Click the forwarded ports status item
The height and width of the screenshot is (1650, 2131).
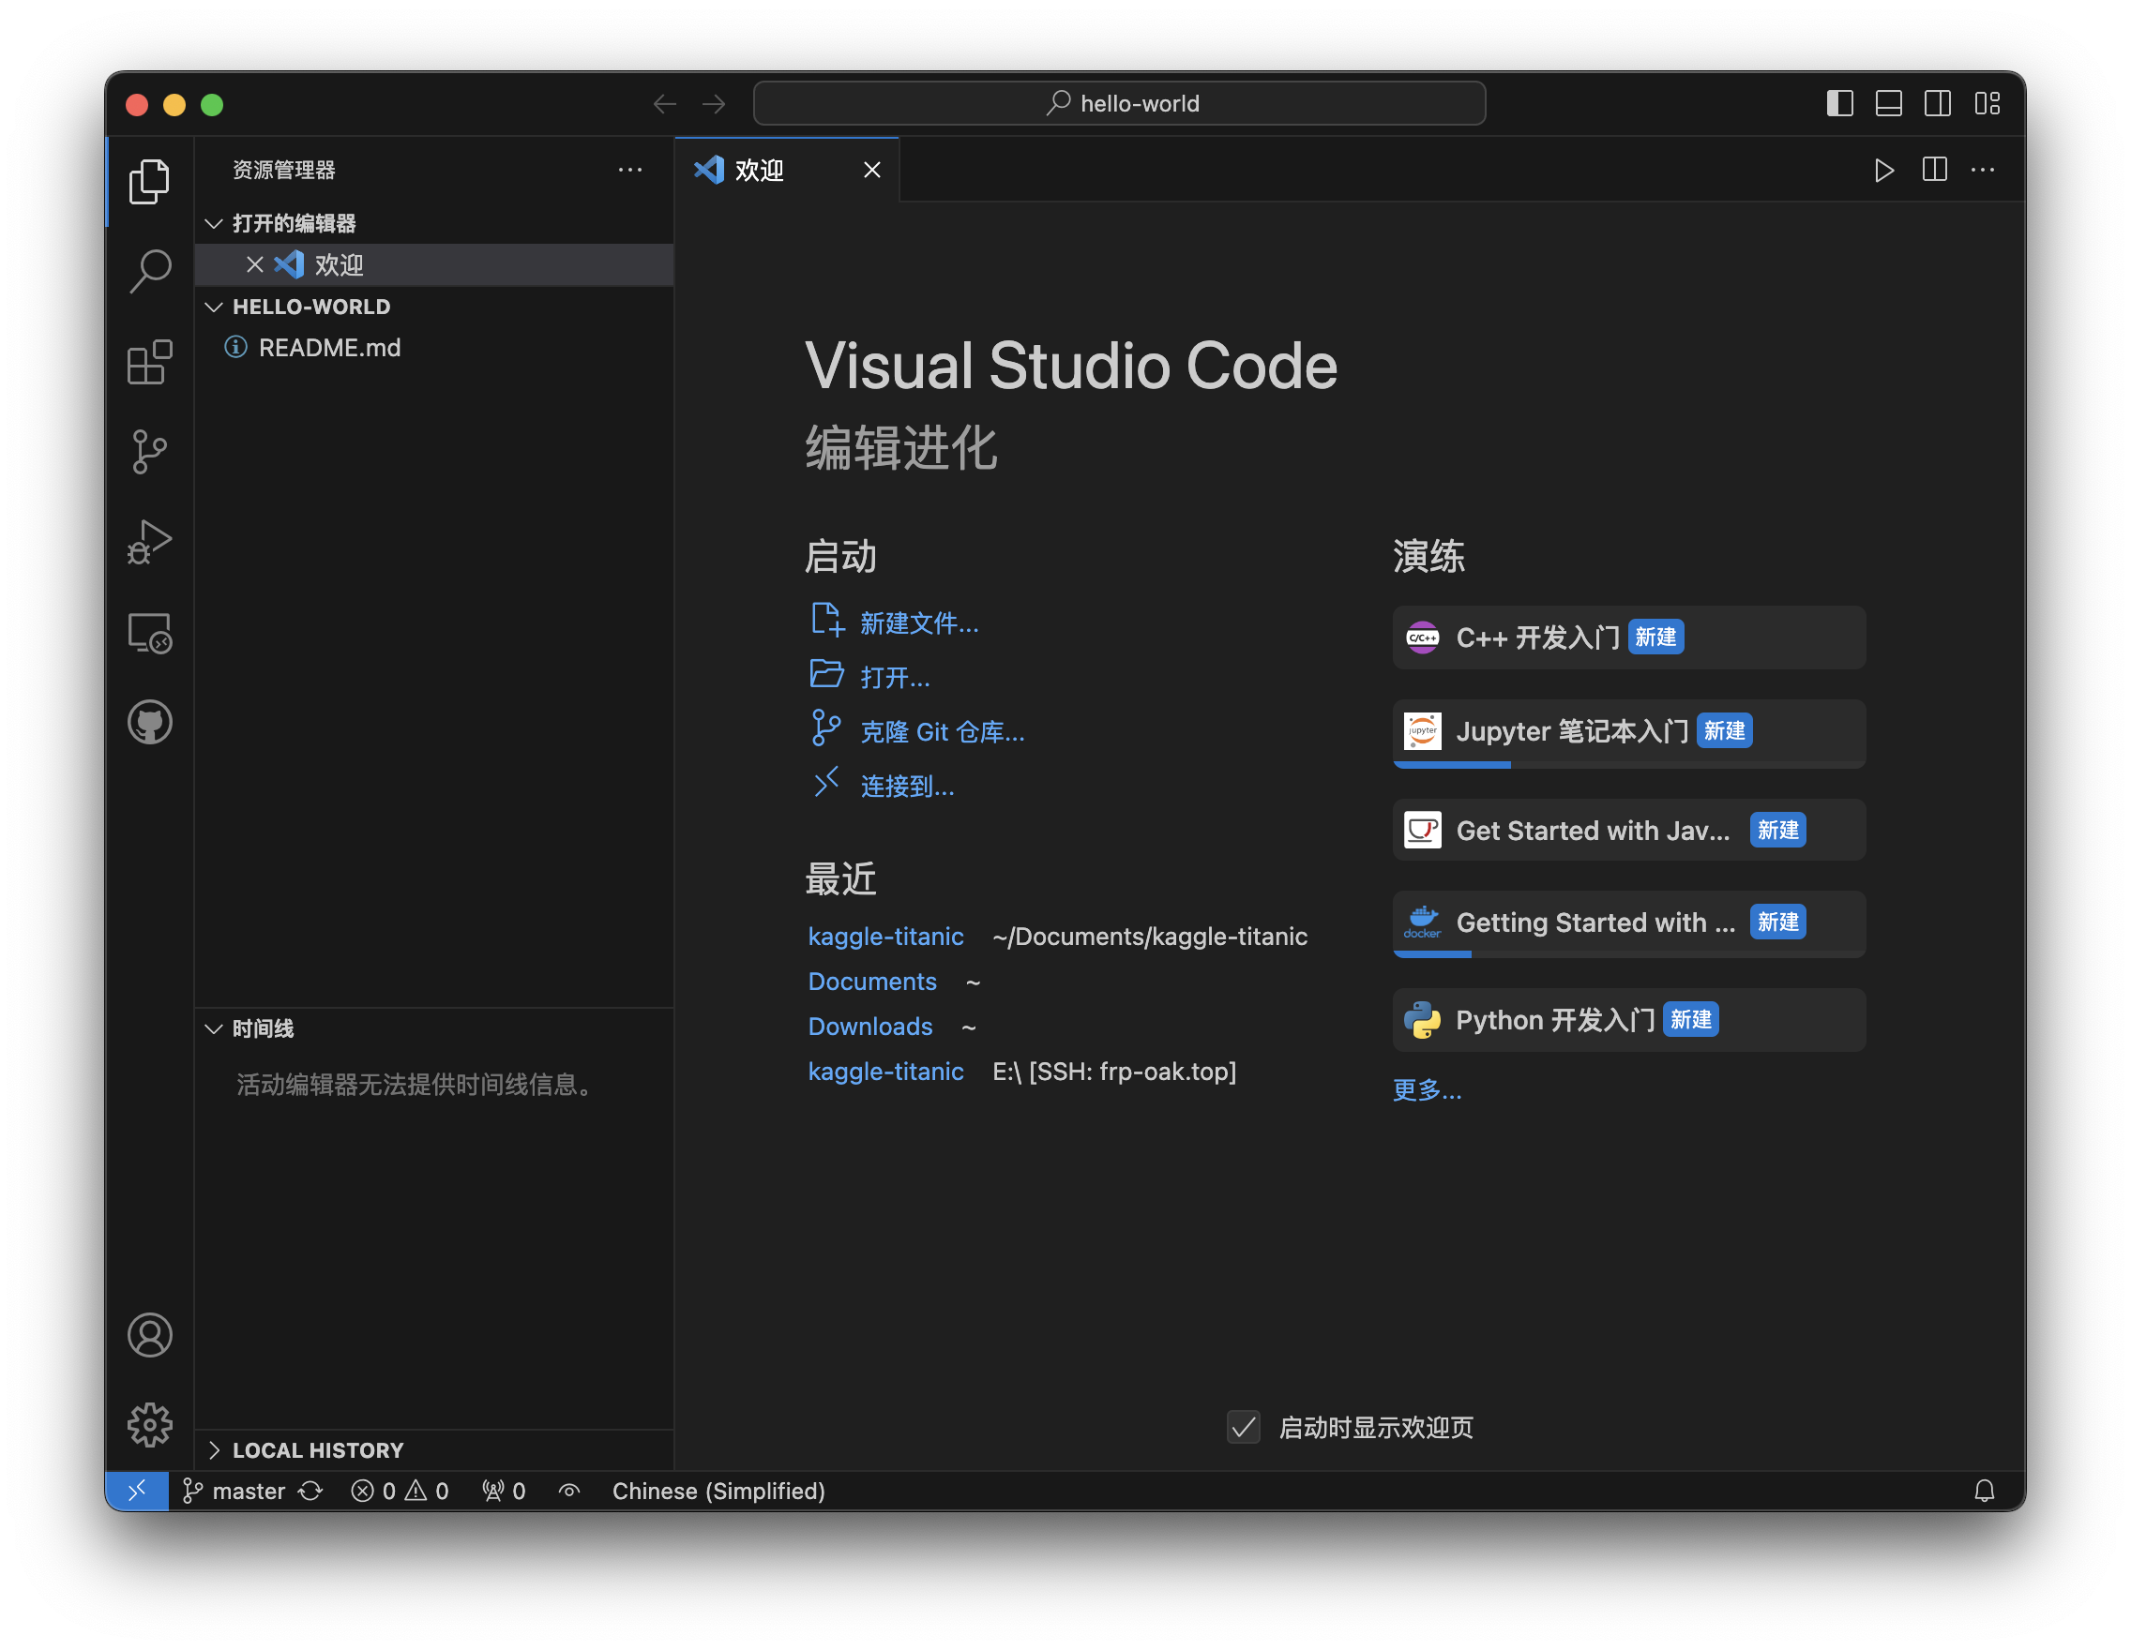coord(504,1491)
